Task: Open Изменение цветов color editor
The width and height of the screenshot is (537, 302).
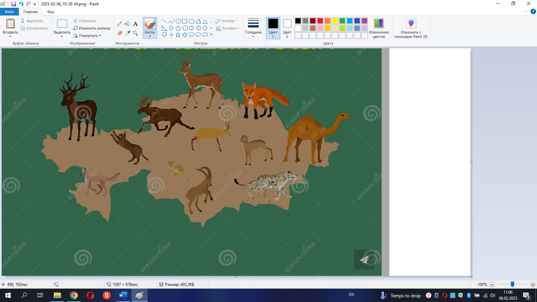Action: click(x=379, y=28)
